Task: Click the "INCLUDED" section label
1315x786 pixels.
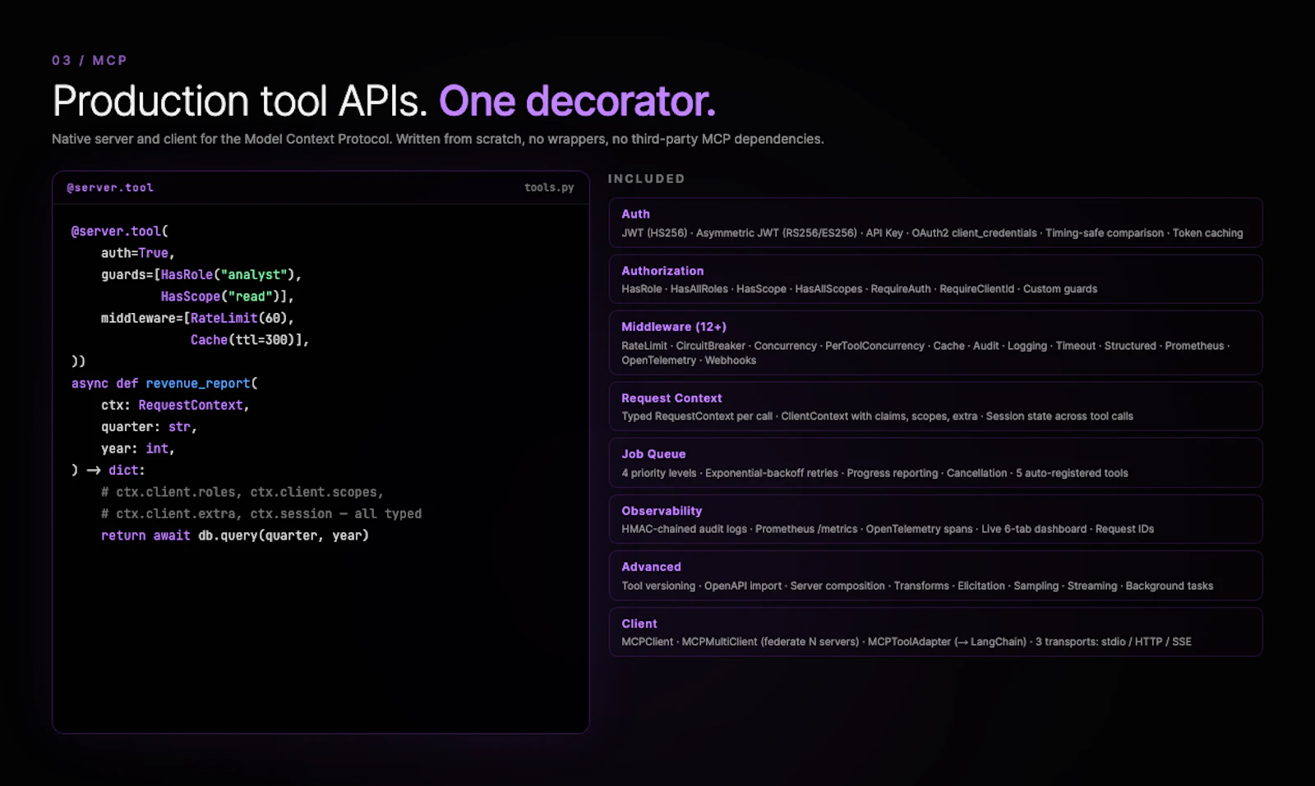Action: tap(646, 178)
